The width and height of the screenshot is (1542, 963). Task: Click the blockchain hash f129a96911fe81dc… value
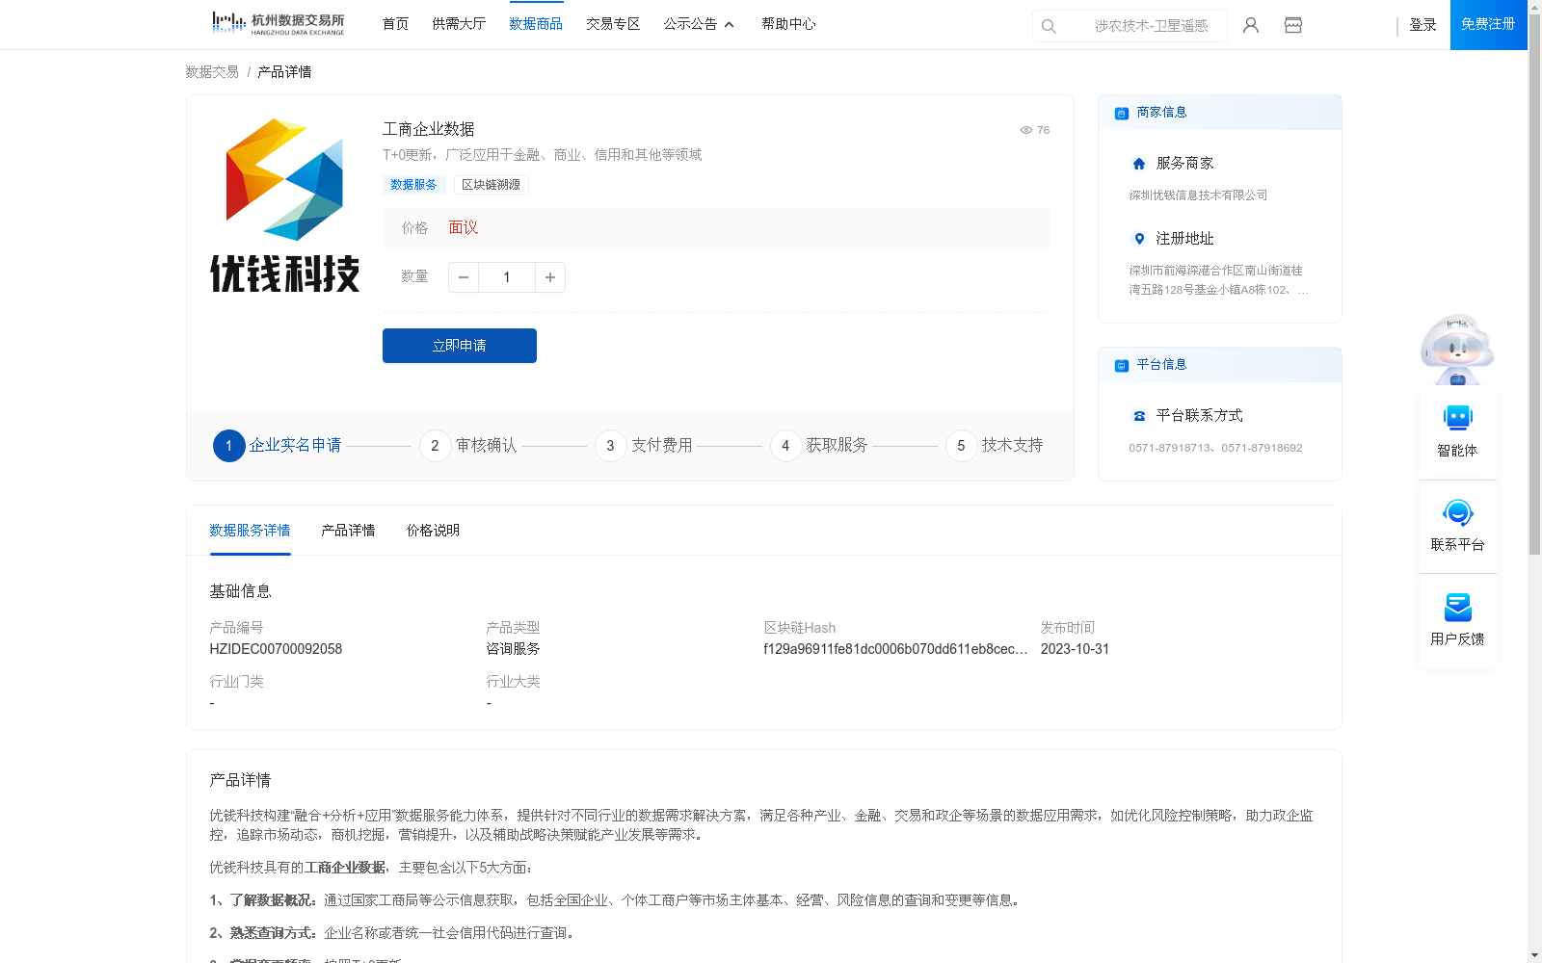[895, 649]
